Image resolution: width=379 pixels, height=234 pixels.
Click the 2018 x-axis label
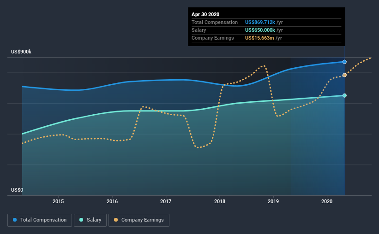point(220,201)
